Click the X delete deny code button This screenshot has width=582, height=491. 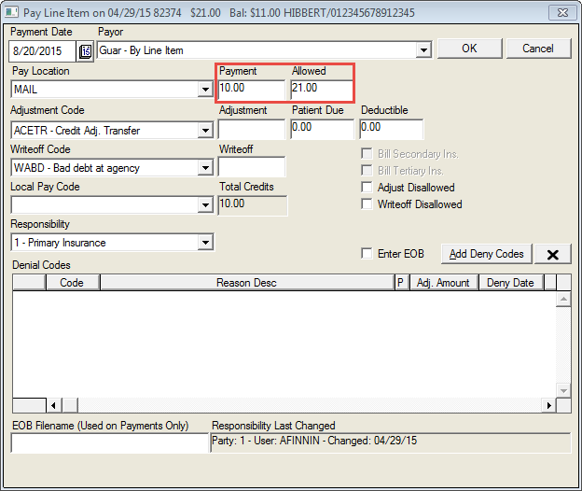pyautogui.click(x=553, y=254)
